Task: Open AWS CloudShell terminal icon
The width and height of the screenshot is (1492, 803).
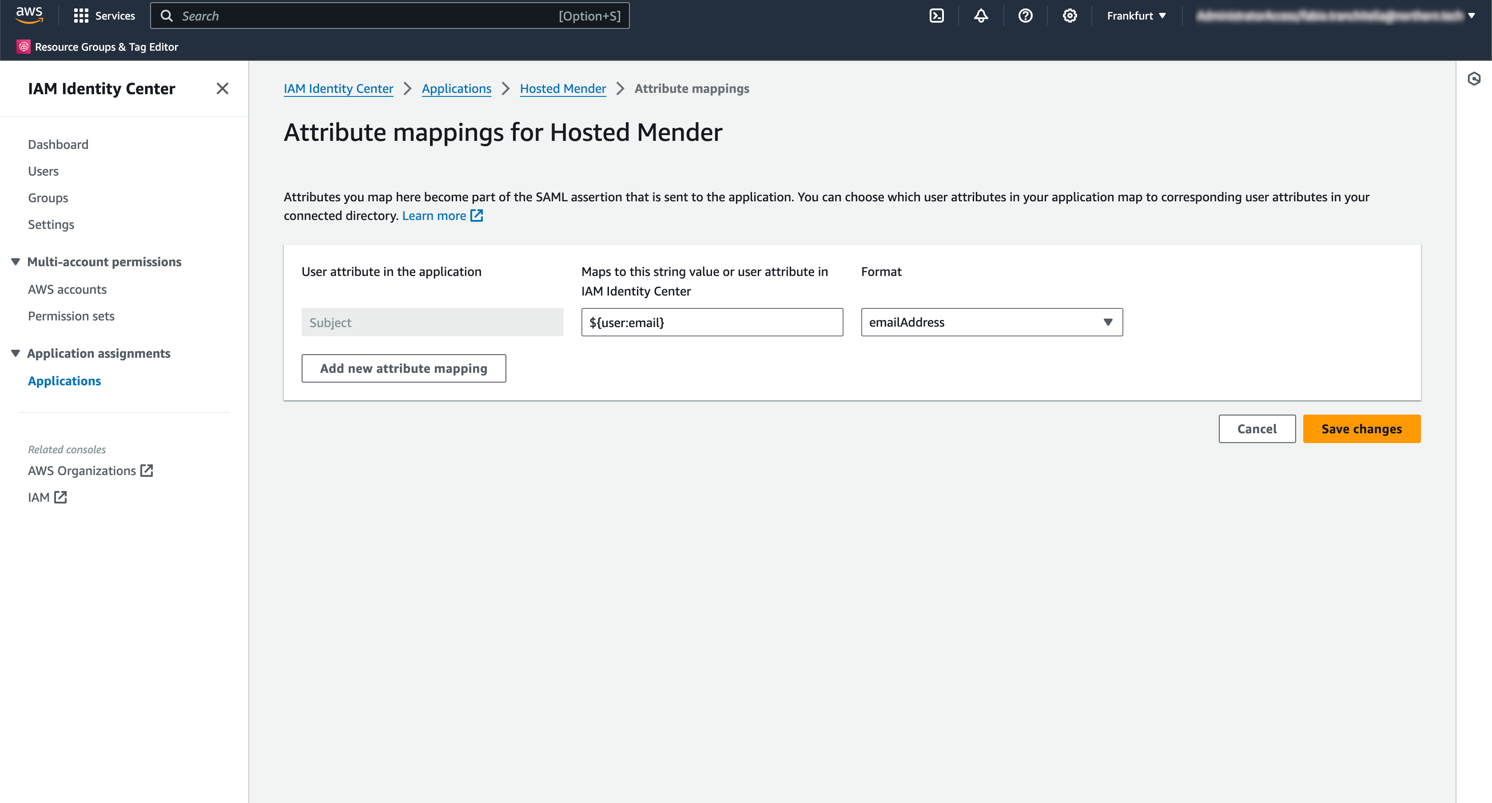Action: pos(937,16)
